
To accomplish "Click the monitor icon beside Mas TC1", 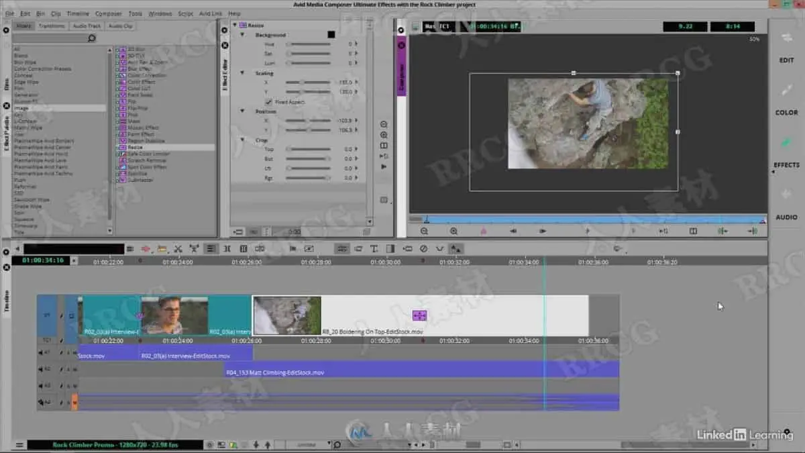I will click(x=415, y=27).
